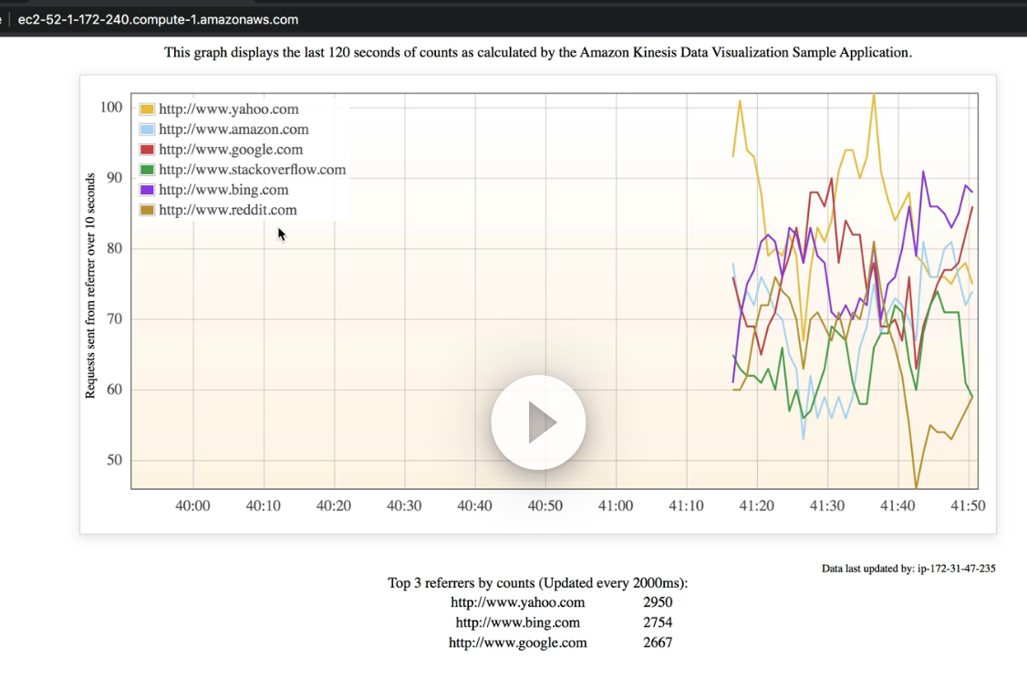Click the yahoo.com yellow legend swatch
This screenshot has width=1027, height=698.
pyautogui.click(x=147, y=109)
